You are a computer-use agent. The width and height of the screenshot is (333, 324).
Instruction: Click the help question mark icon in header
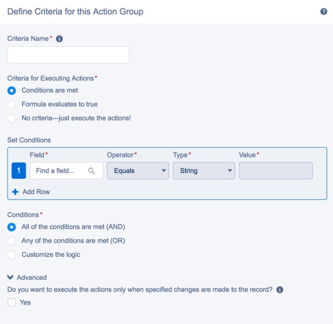coord(324,12)
